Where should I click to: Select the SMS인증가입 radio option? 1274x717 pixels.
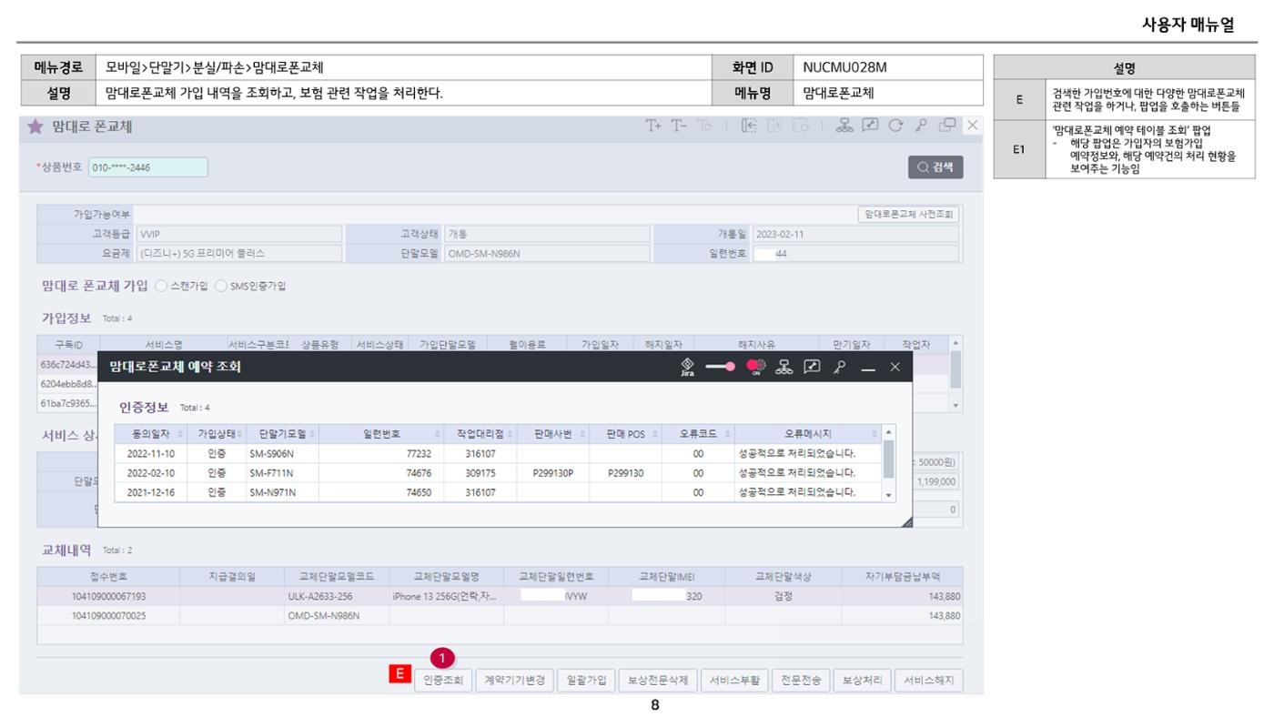(x=220, y=286)
